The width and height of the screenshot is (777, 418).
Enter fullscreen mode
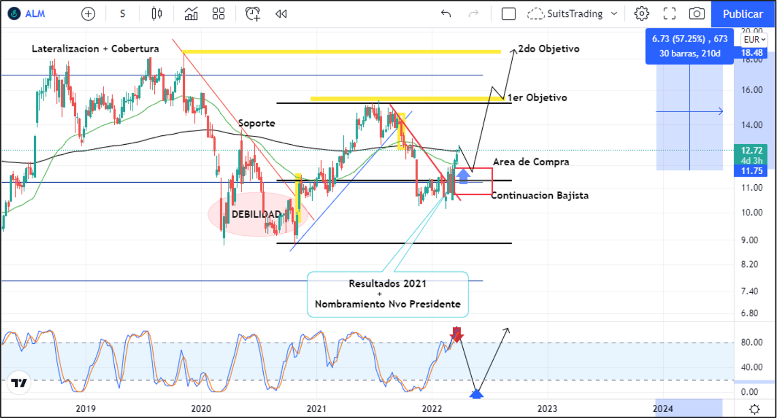point(669,14)
